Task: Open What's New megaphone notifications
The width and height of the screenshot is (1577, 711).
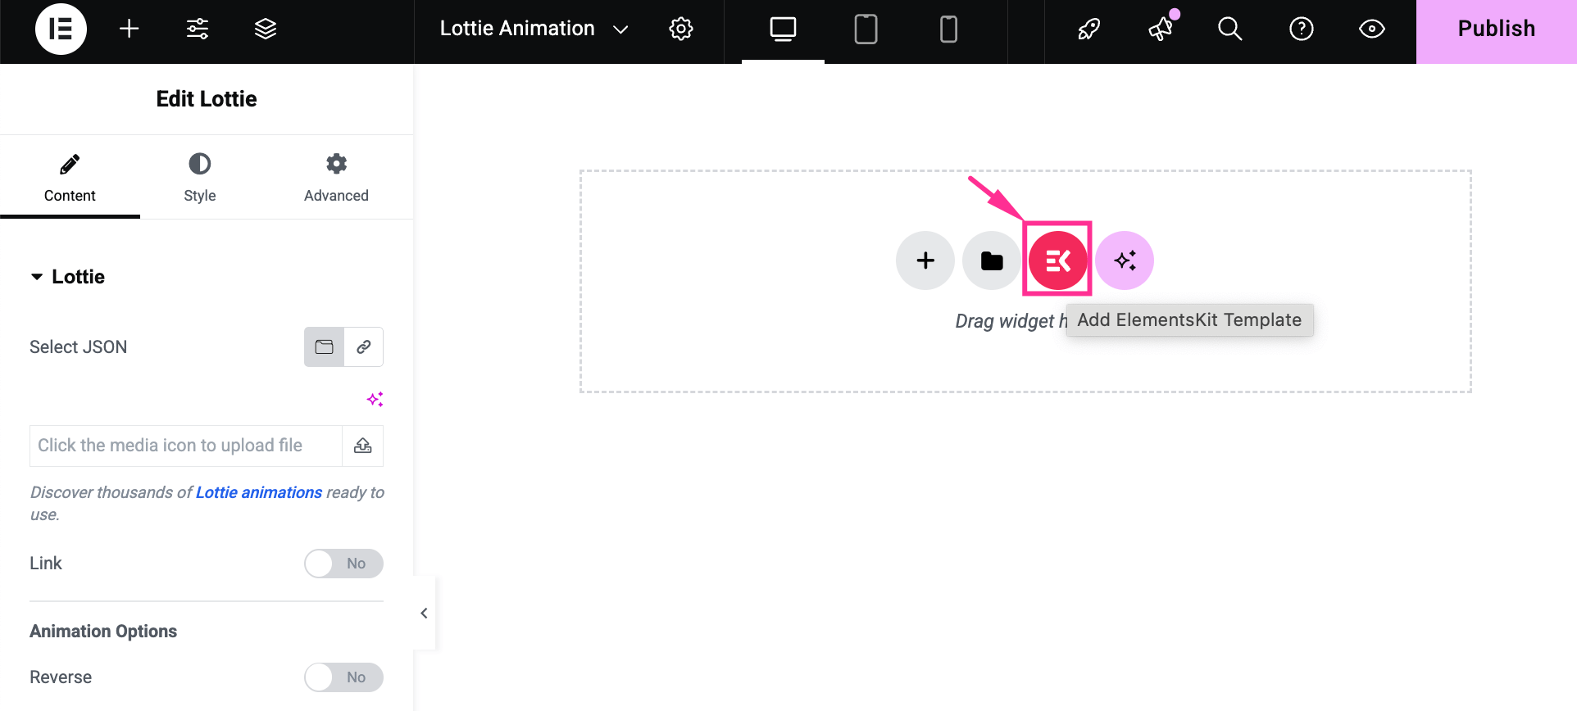Action: click(x=1161, y=29)
